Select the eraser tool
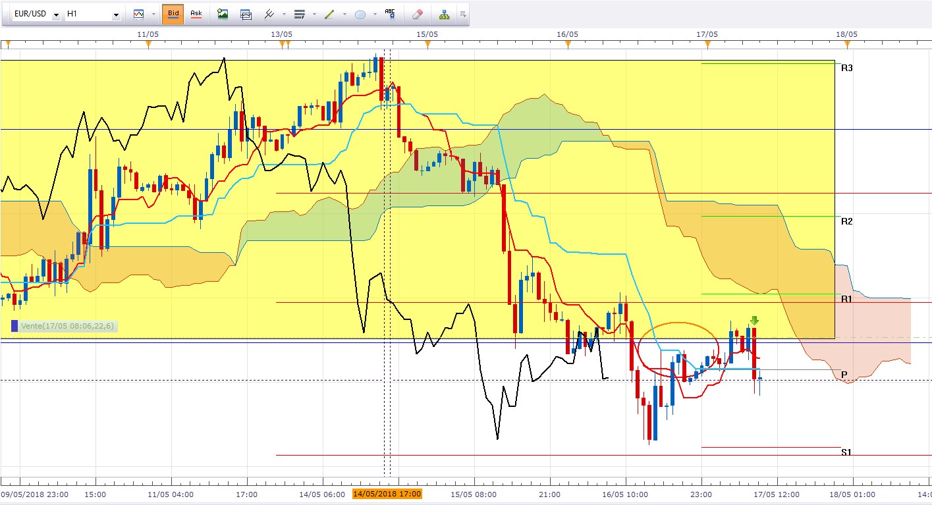 pos(417,14)
